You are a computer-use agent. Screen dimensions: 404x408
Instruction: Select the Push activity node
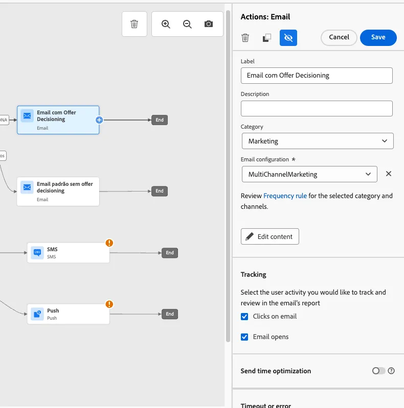pos(69,314)
